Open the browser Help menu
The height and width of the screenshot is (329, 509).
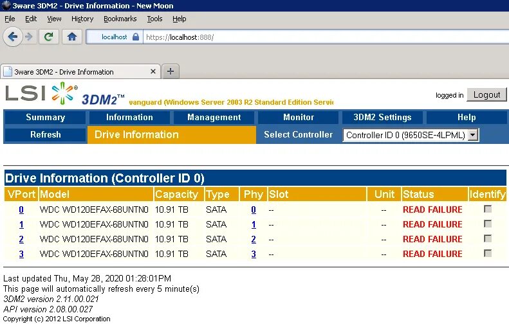pyautogui.click(x=179, y=19)
